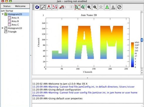144x107 pixels.
Task: Click the zoom out magnifier icon
Action: click(x=95, y=7)
